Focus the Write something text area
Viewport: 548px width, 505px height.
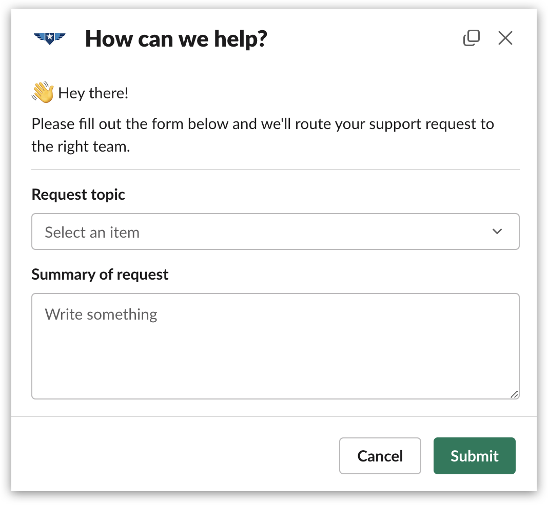(276, 346)
